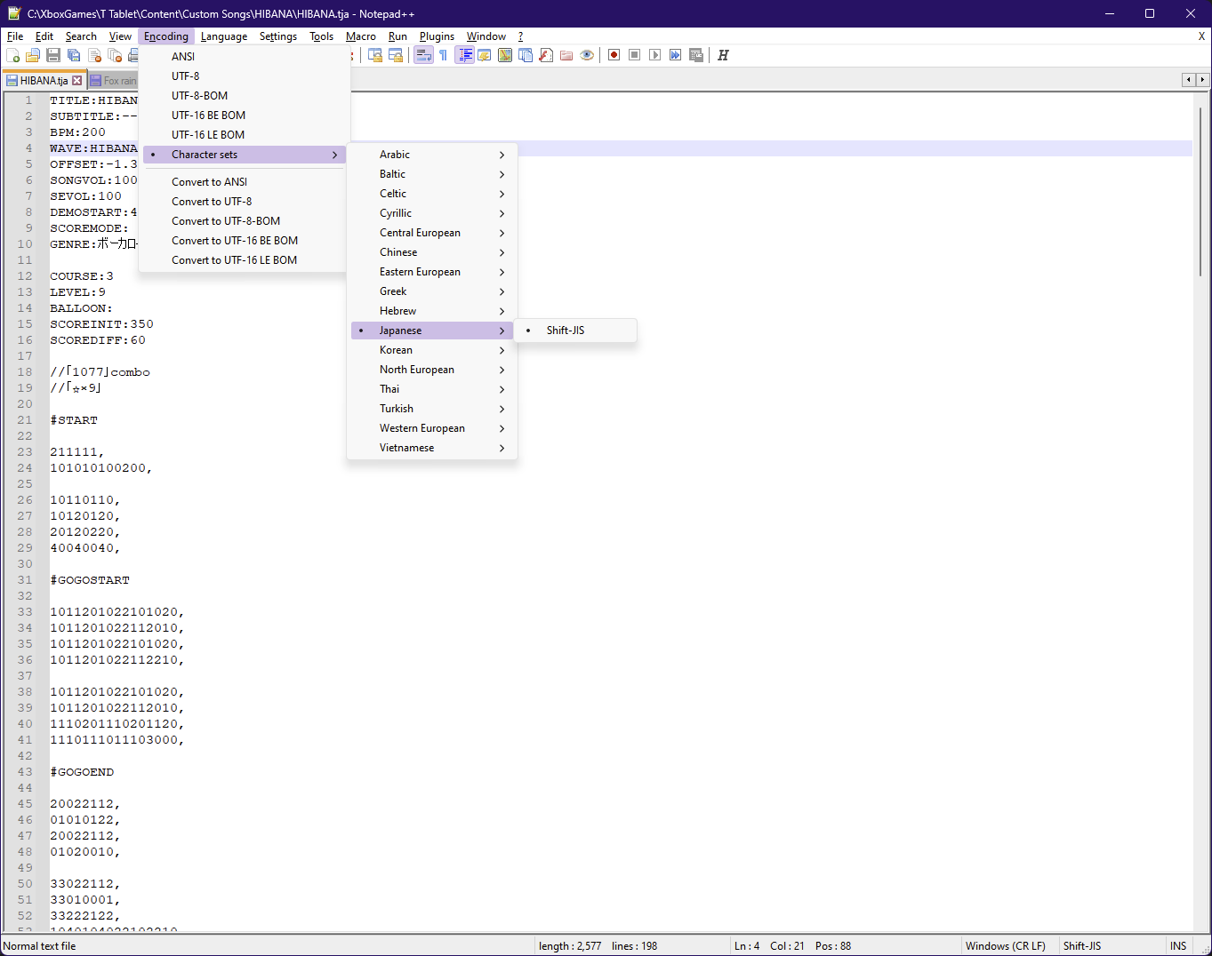Choose Convert to UTF-16 LE BOM
1212x956 pixels.
[x=245, y=260]
